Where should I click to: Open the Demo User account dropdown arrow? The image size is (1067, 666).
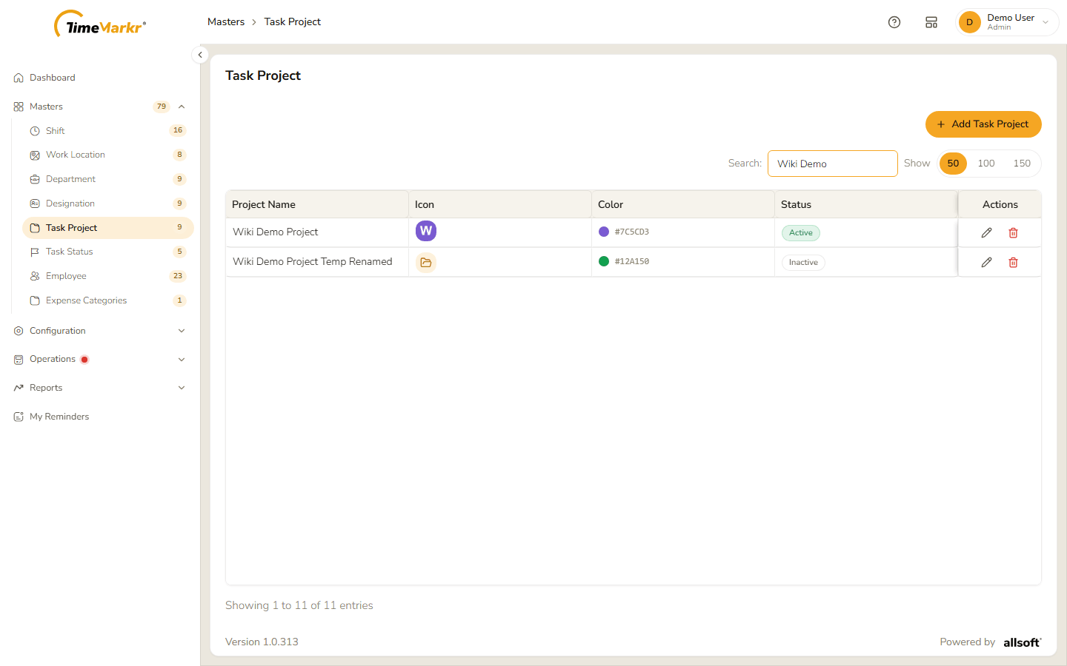[1046, 22]
